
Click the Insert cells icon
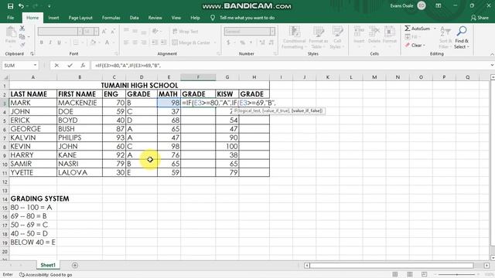point(359,32)
